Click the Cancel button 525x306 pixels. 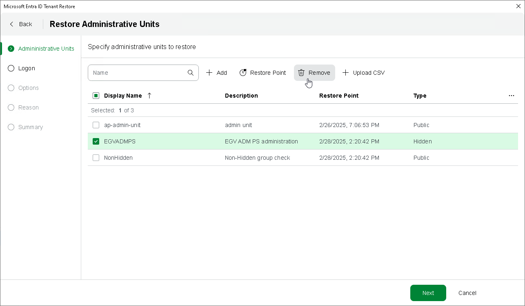pos(467,293)
